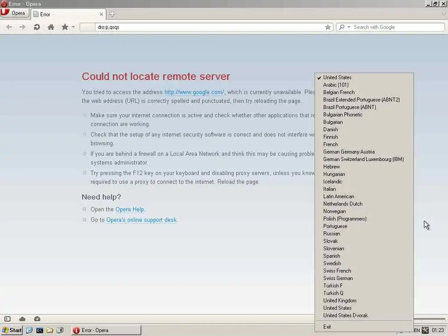Switch to Danish keyboard layout
Viewport: 448px width, 336px height.
pos(364,129)
